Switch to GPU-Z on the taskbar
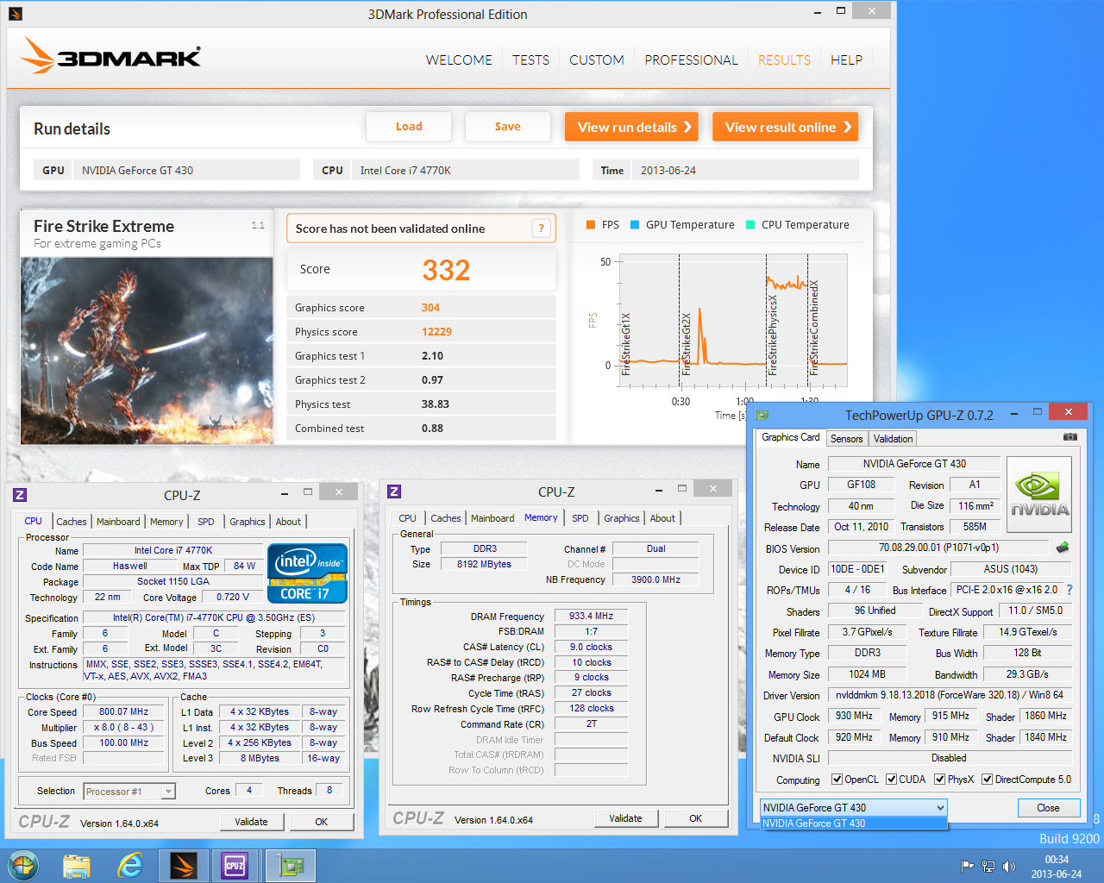The height and width of the screenshot is (883, 1104). coord(291,866)
